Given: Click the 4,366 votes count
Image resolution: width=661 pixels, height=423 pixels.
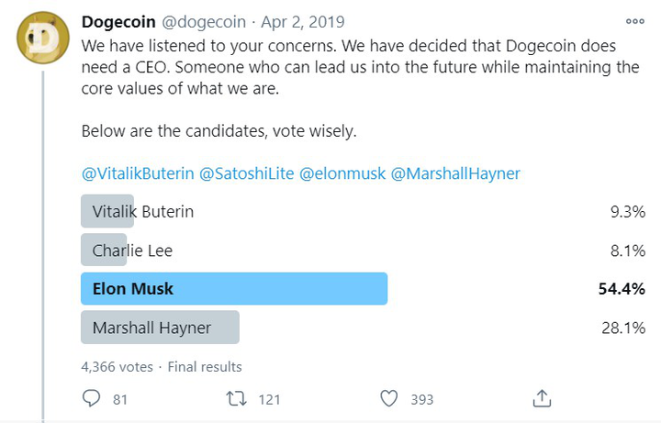Looking at the screenshot, I should [x=118, y=366].
